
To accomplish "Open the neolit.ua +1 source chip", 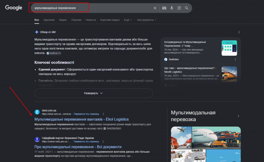I will point(54,53).
